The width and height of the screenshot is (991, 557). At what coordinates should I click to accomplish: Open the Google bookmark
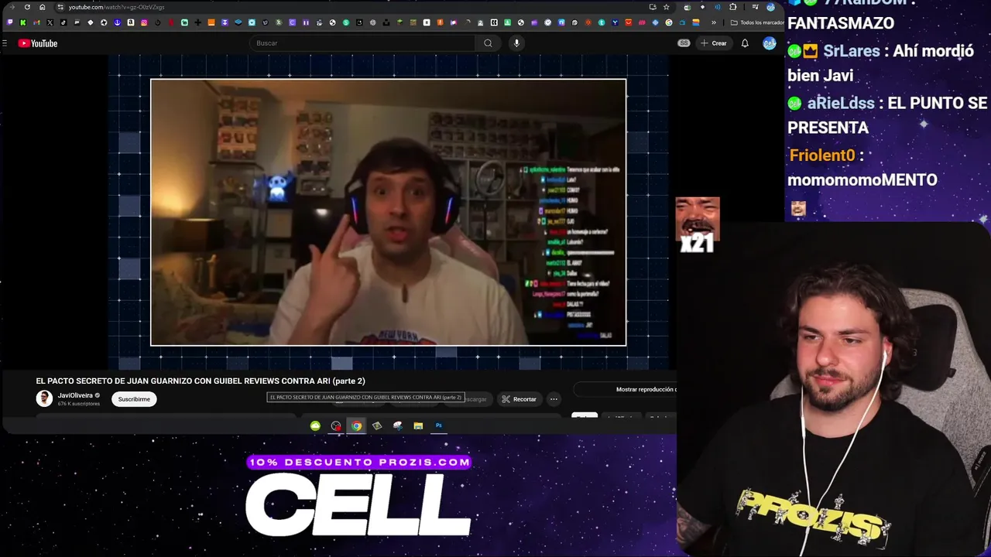[669, 22]
